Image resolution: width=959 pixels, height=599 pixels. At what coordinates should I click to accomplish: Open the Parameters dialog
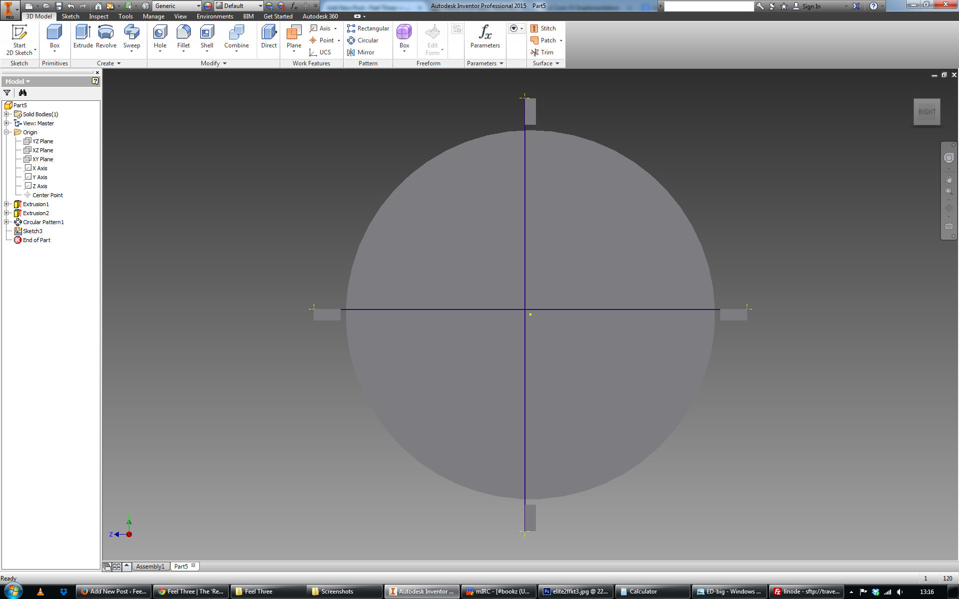[485, 37]
